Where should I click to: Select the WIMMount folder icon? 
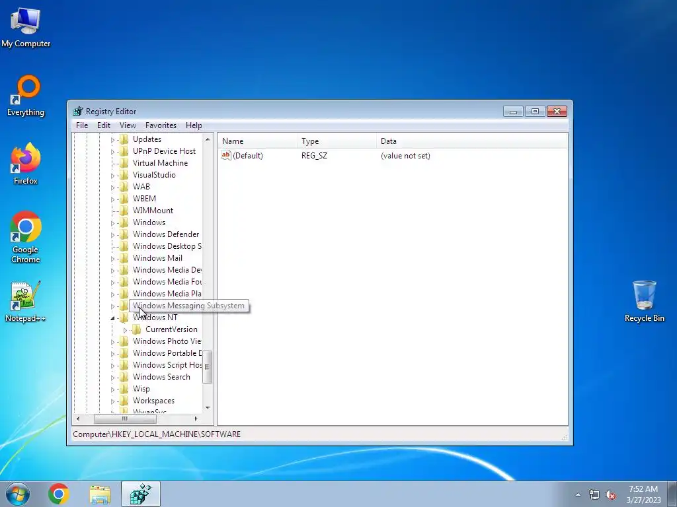(124, 211)
